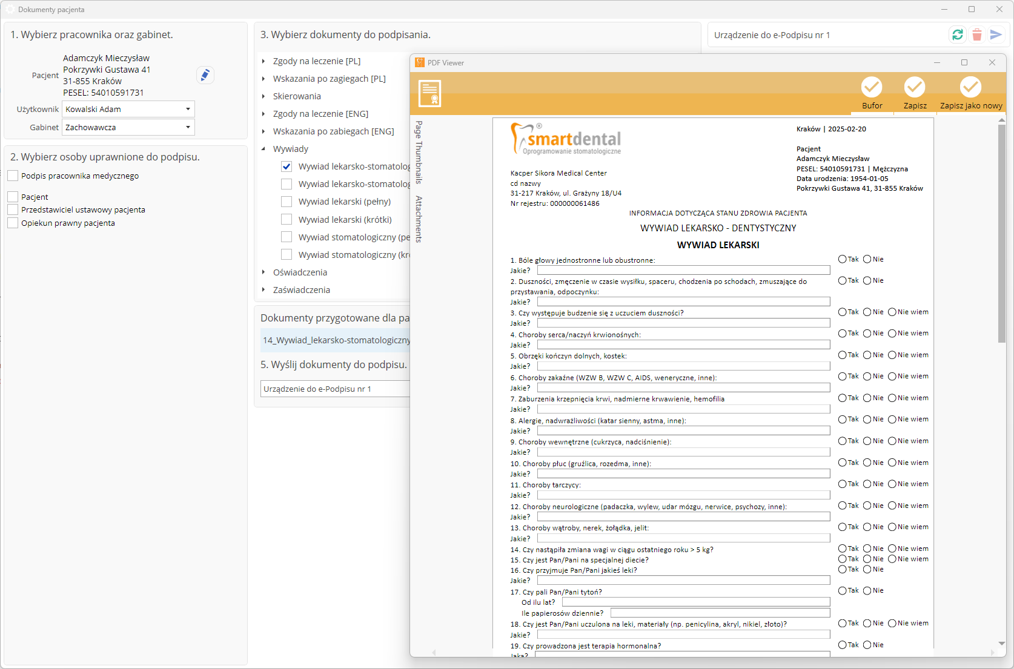Open the Gabinet Zachowawcza dropdown
Image resolution: width=1014 pixels, height=669 pixels.
188,128
